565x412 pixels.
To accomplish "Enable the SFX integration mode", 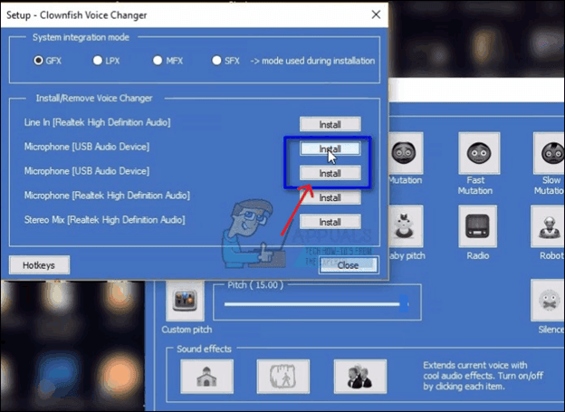I will click(x=217, y=61).
